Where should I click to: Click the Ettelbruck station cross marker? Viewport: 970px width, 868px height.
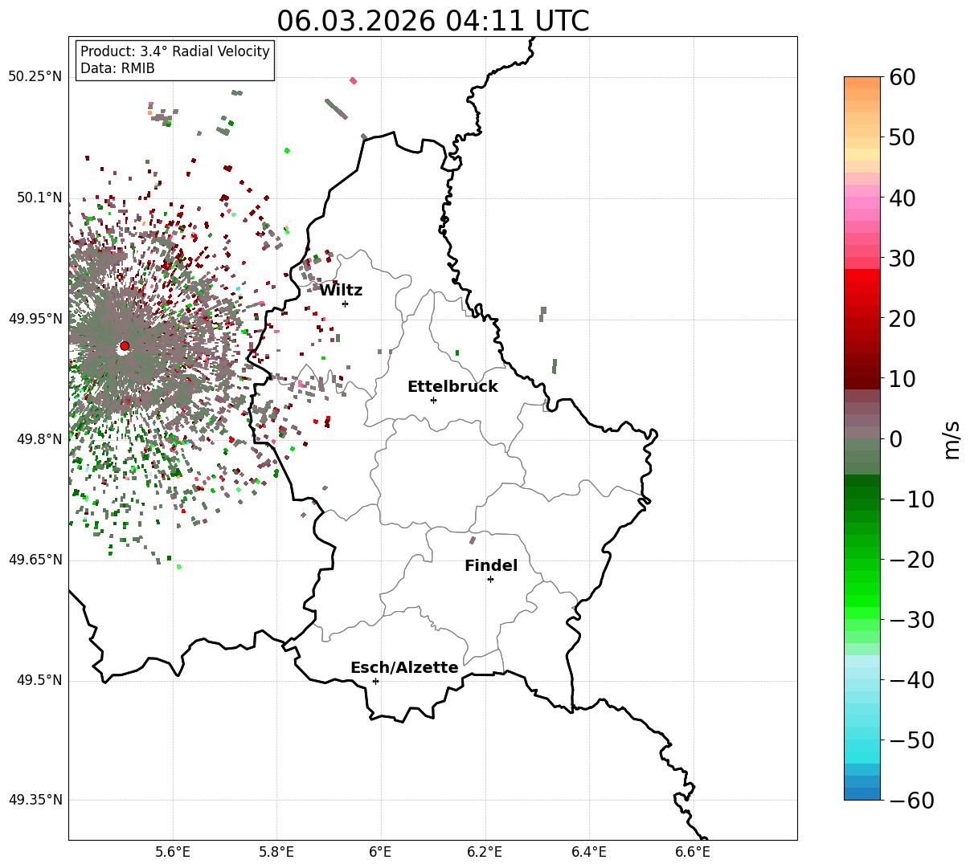click(433, 400)
